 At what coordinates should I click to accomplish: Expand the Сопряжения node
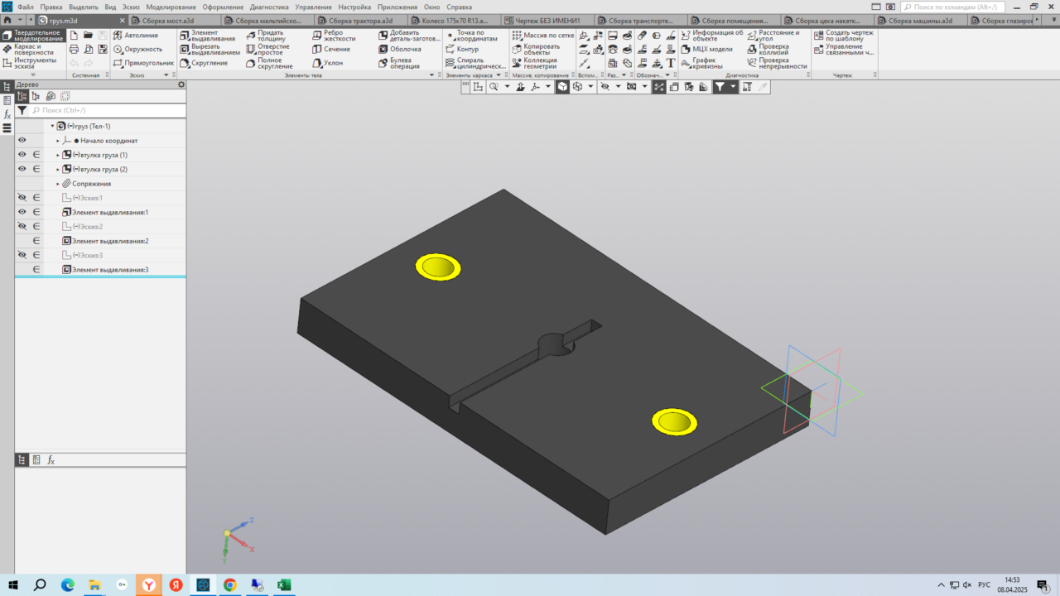[58, 184]
